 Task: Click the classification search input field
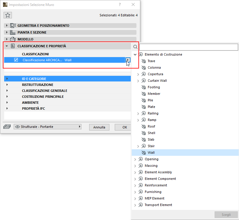(189, 47)
